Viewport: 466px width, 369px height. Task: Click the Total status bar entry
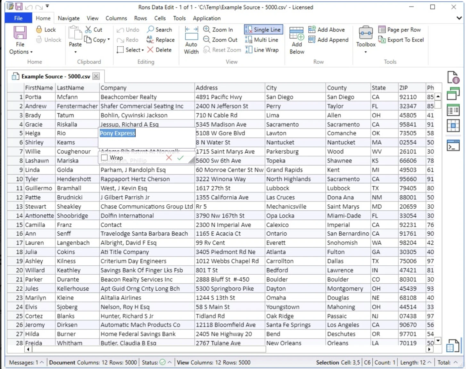tap(447, 362)
